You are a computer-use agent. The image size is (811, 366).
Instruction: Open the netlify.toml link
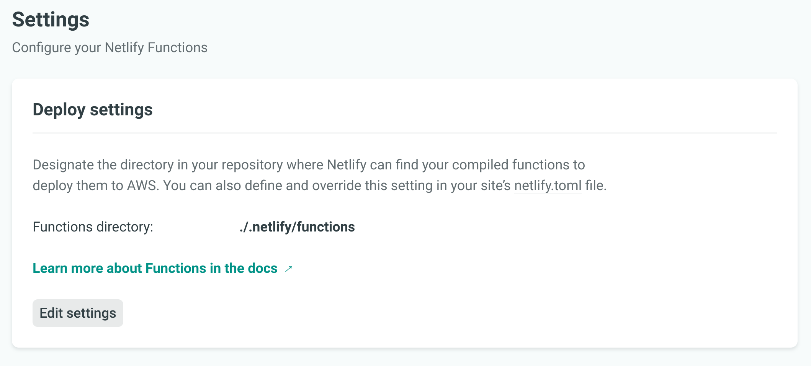pyautogui.click(x=548, y=185)
